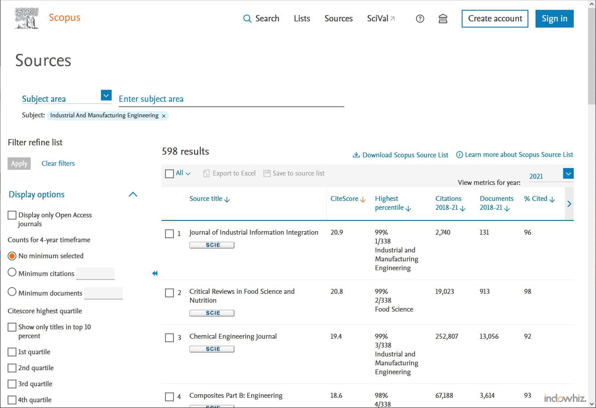Sort by CiteScore orange arrow
The height and width of the screenshot is (408, 596).
tap(363, 200)
